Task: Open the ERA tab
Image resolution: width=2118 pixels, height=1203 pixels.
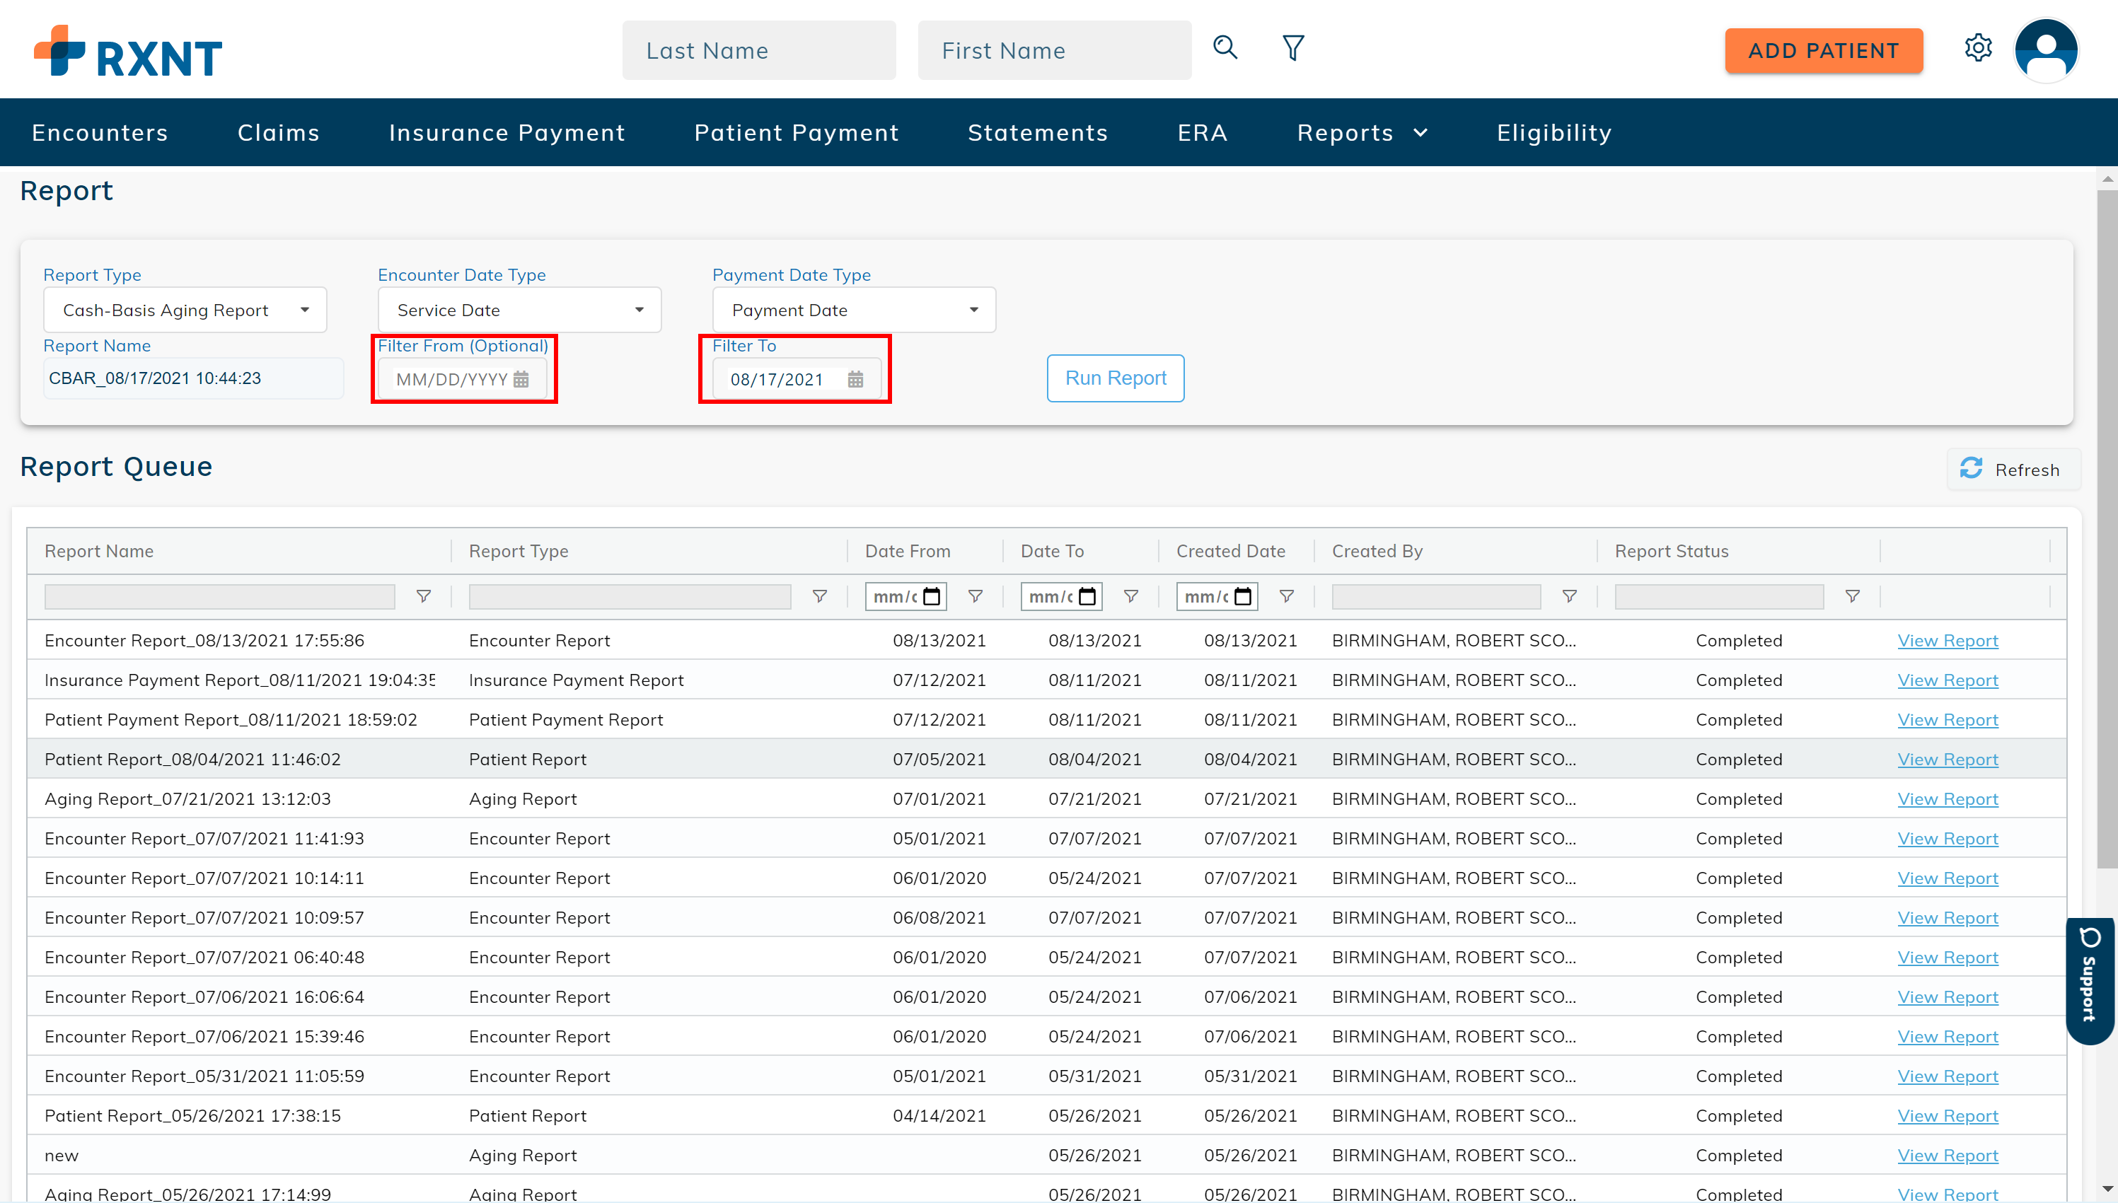Action: coord(1203,132)
